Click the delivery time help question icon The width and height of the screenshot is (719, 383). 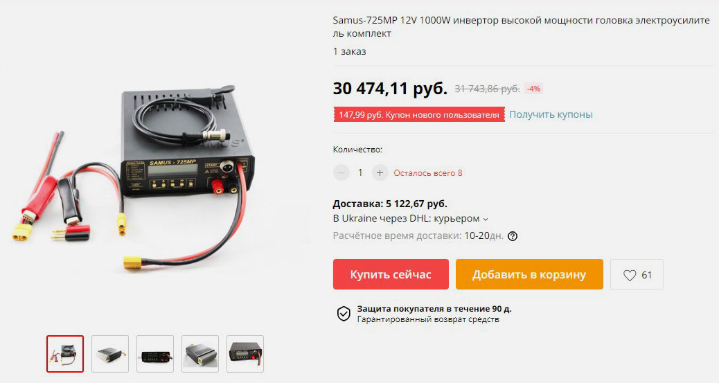coord(513,236)
